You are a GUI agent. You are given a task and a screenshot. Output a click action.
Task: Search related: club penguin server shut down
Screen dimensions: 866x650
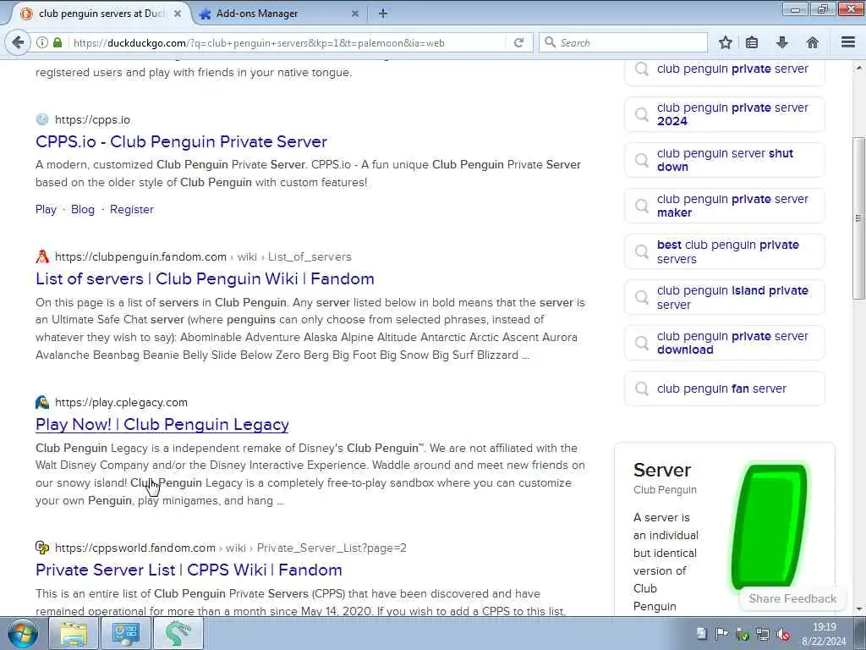click(x=725, y=160)
